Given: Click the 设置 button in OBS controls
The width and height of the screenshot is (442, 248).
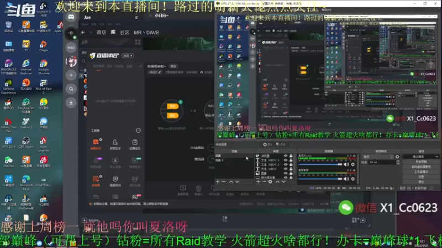Looking at the screenshot, I should [421, 177].
